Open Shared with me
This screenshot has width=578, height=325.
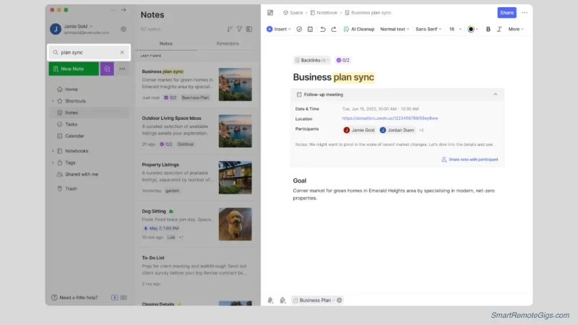point(77,174)
